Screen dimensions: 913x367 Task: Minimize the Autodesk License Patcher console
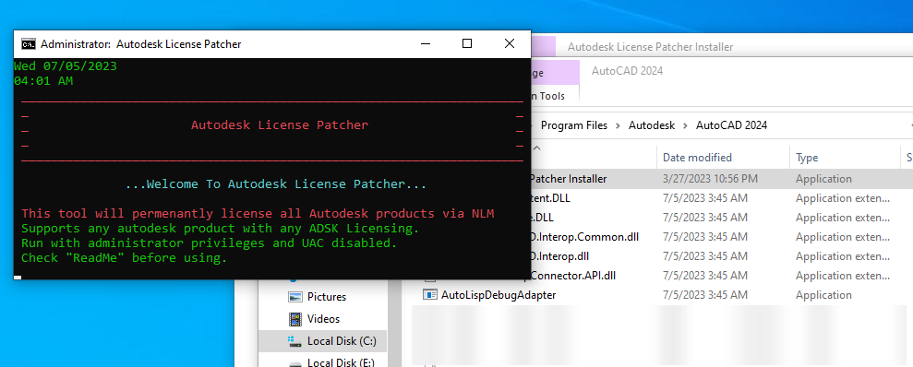click(426, 43)
